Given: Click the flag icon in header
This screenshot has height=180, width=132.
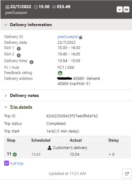Looking at the screenshot, I should click(126, 9).
